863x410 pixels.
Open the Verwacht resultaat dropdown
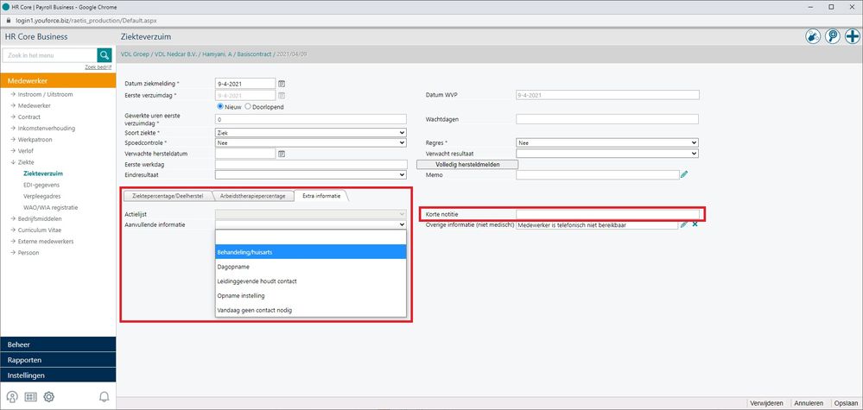point(607,154)
